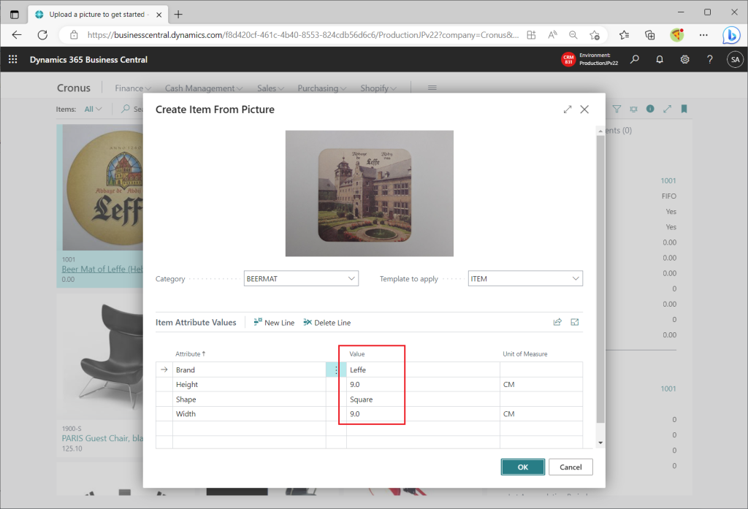This screenshot has width=748, height=509.
Task: View site information lock icon
Action: (x=74, y=35)
